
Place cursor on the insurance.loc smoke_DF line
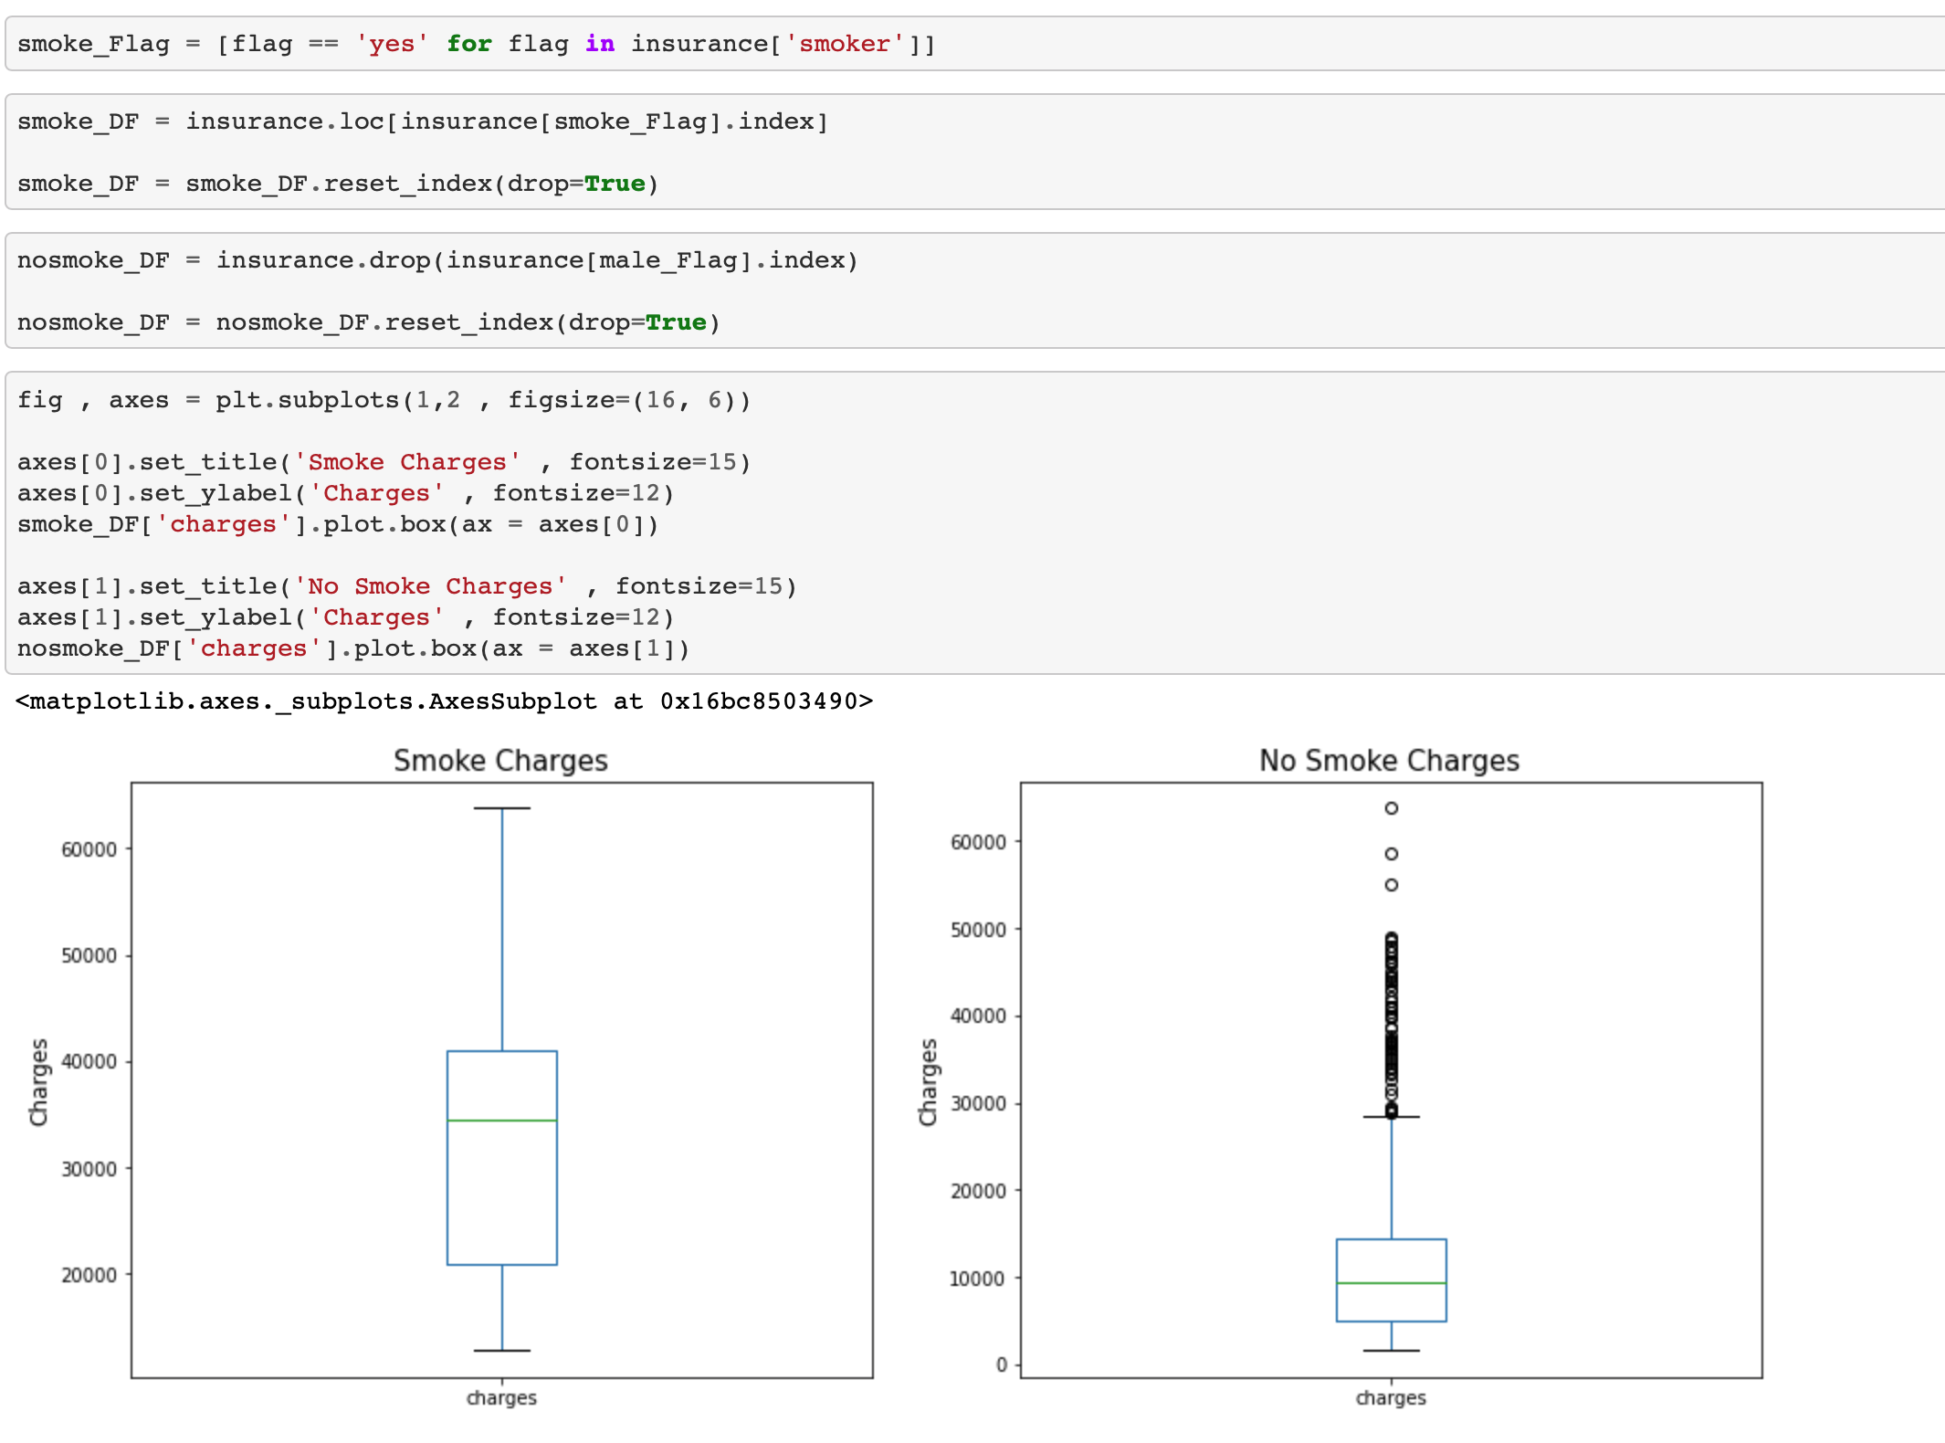point(422,121)
